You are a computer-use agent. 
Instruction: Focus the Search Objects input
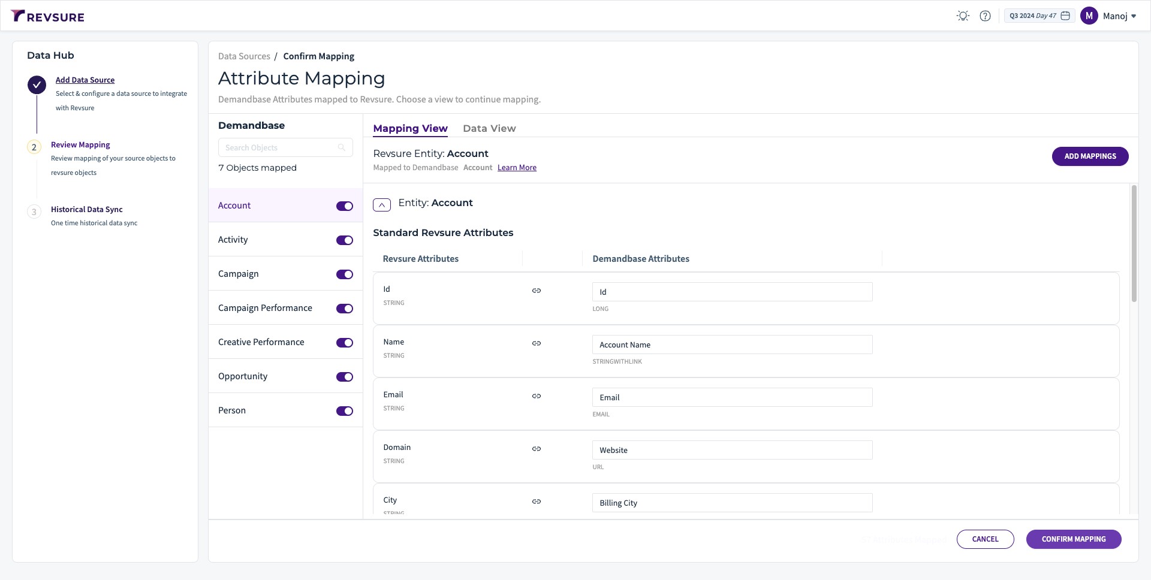285,147
